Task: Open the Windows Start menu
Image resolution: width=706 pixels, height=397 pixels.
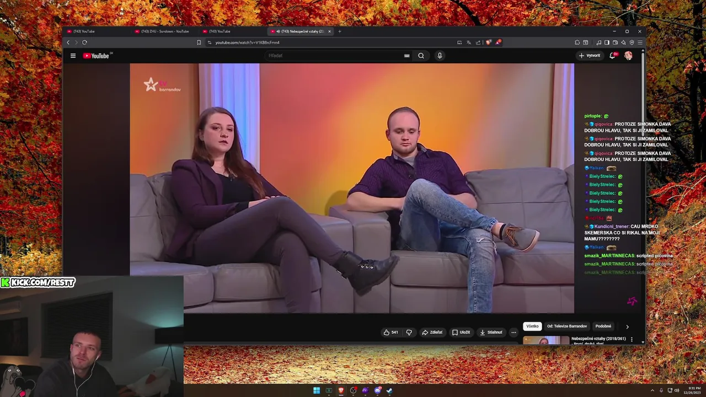Action: pos(317,390)
